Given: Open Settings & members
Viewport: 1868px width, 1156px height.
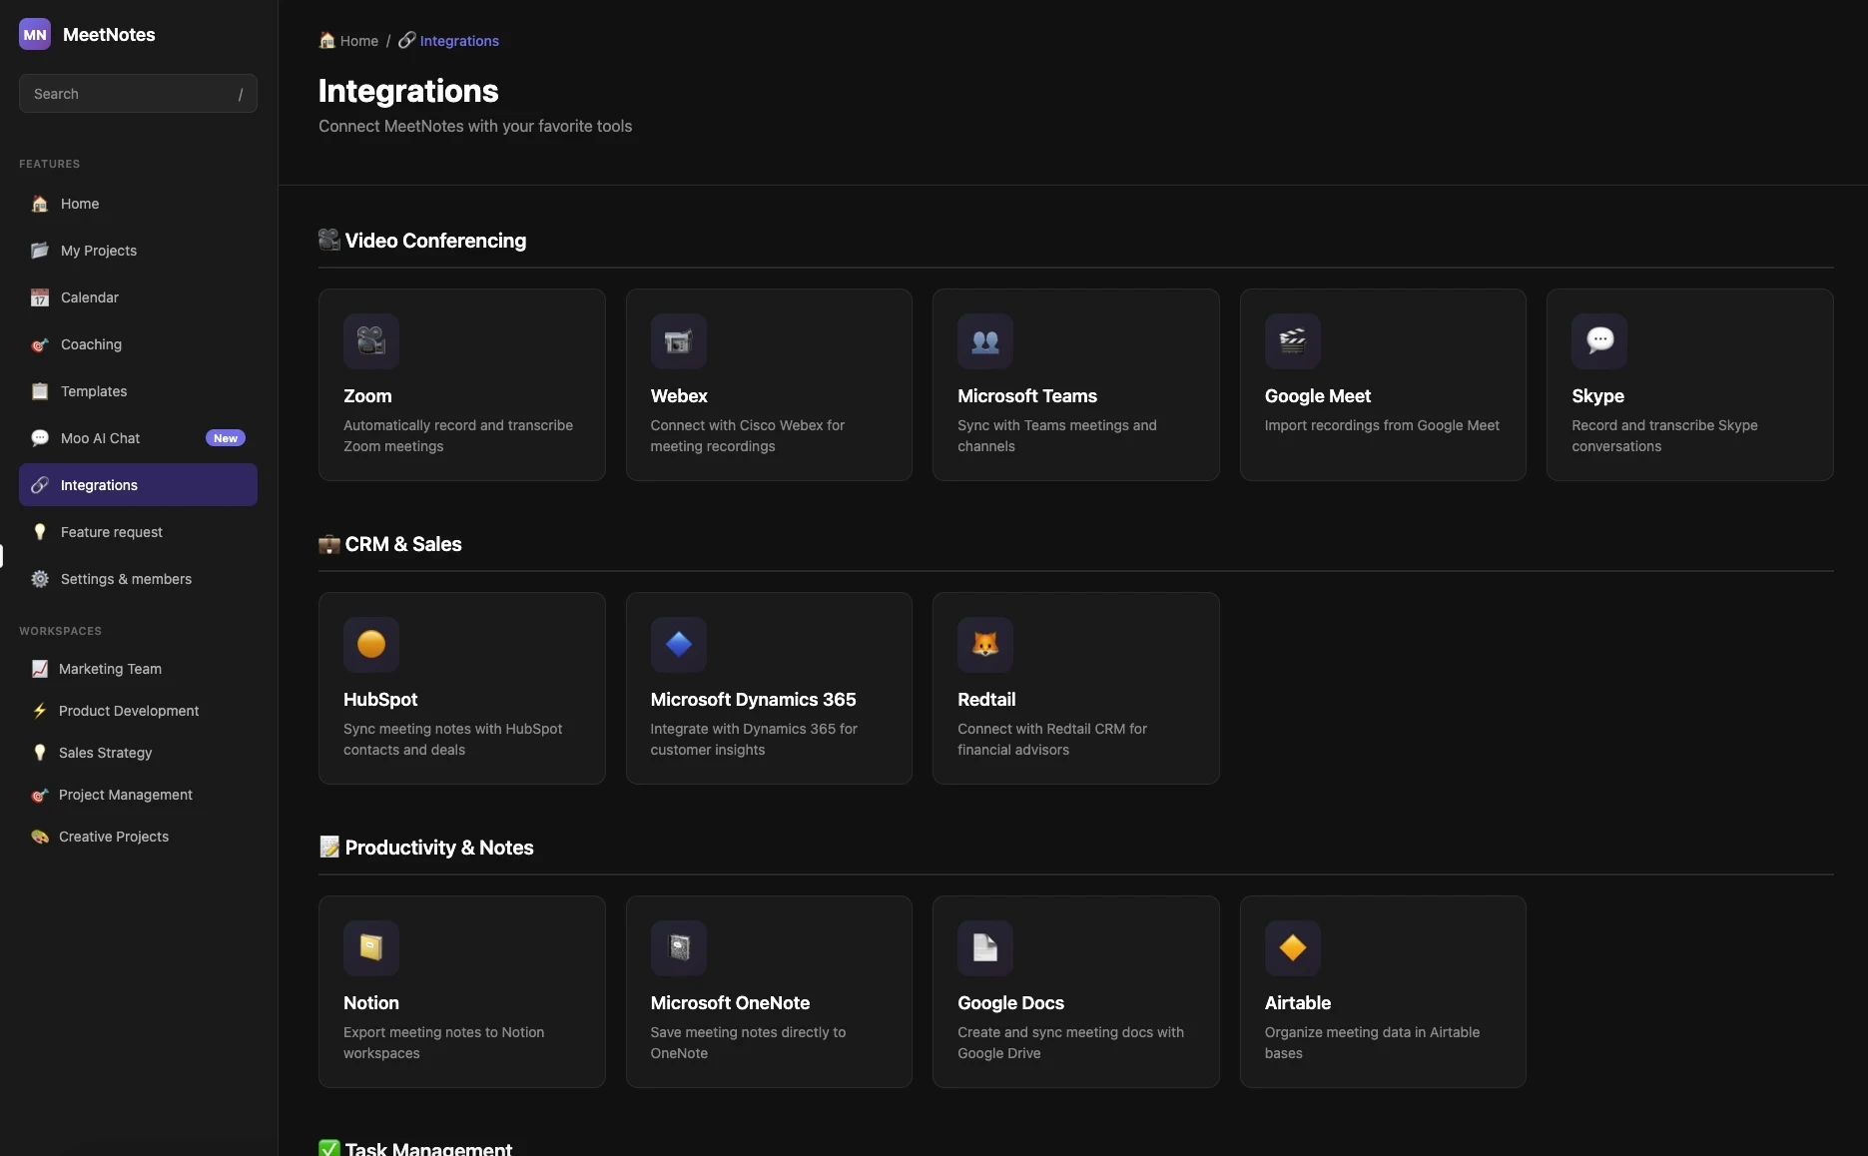Looking at the screenshot, I should click(x=138, y=579).
